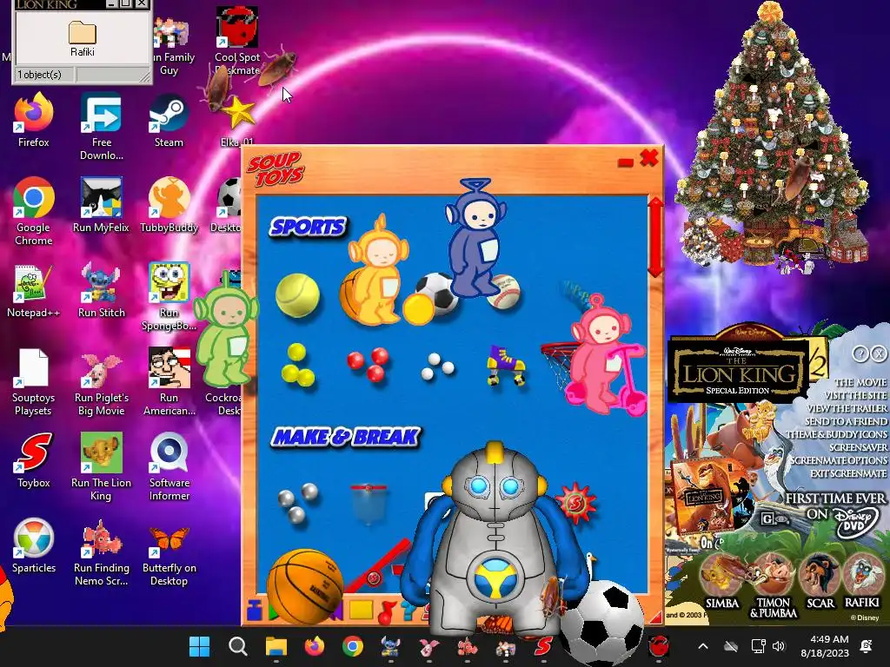Screen dimensions: 890x667
Task: Click the Stitch icon in the taskbar
Action: click(x=391, y=646)
